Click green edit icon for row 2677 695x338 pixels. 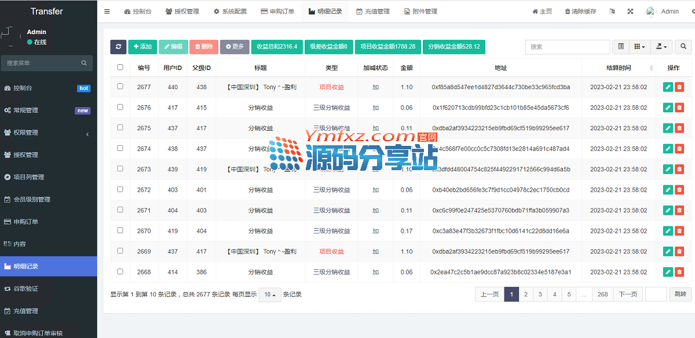point(668,87)
